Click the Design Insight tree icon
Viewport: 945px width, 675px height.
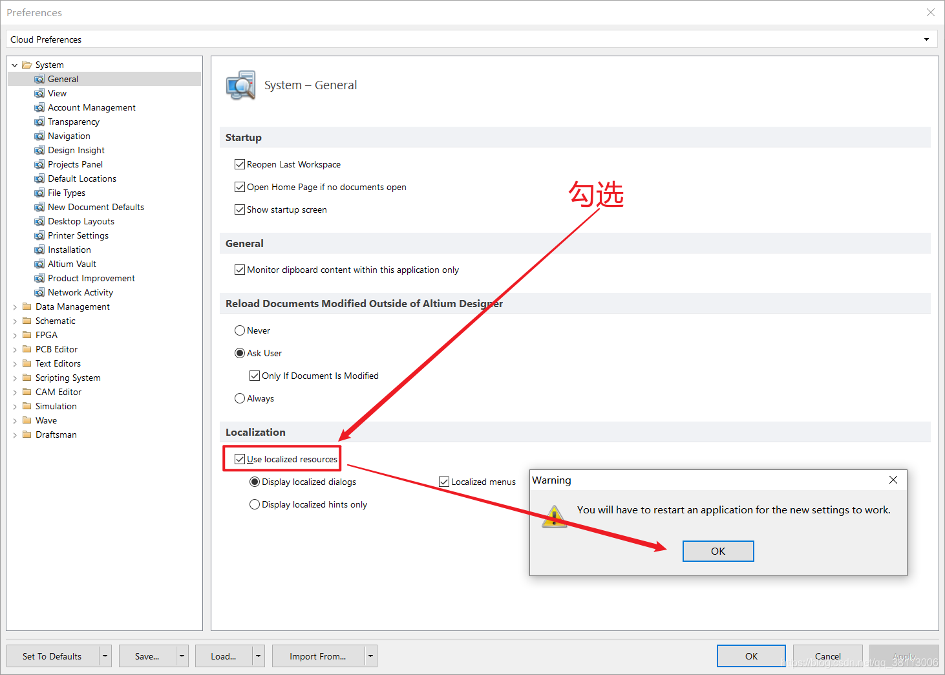click(39, 150)
